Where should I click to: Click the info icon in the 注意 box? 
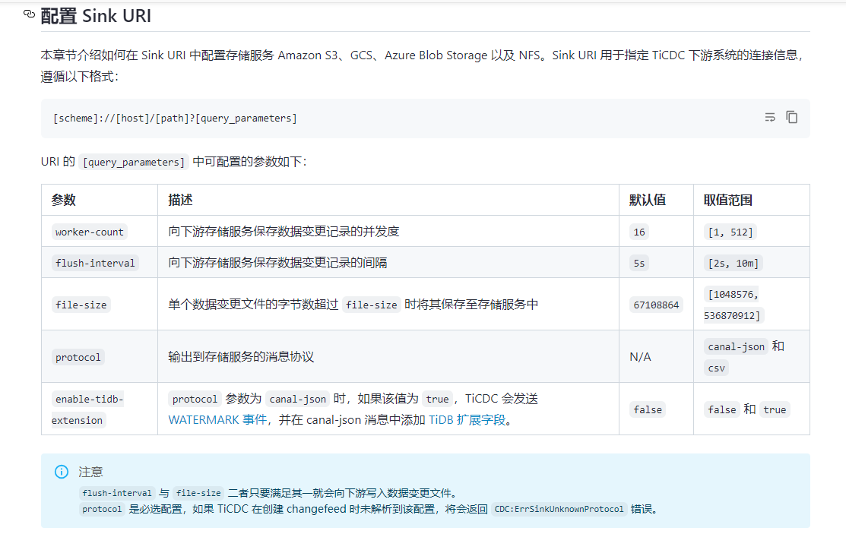point(62,472)
